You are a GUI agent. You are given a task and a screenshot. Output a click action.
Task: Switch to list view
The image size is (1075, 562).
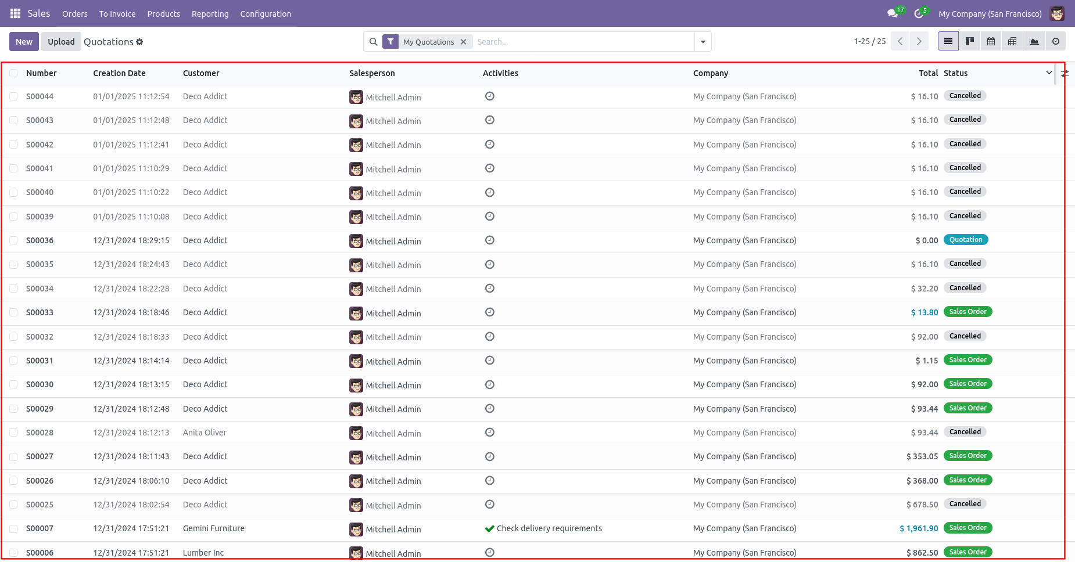(948, 41)
